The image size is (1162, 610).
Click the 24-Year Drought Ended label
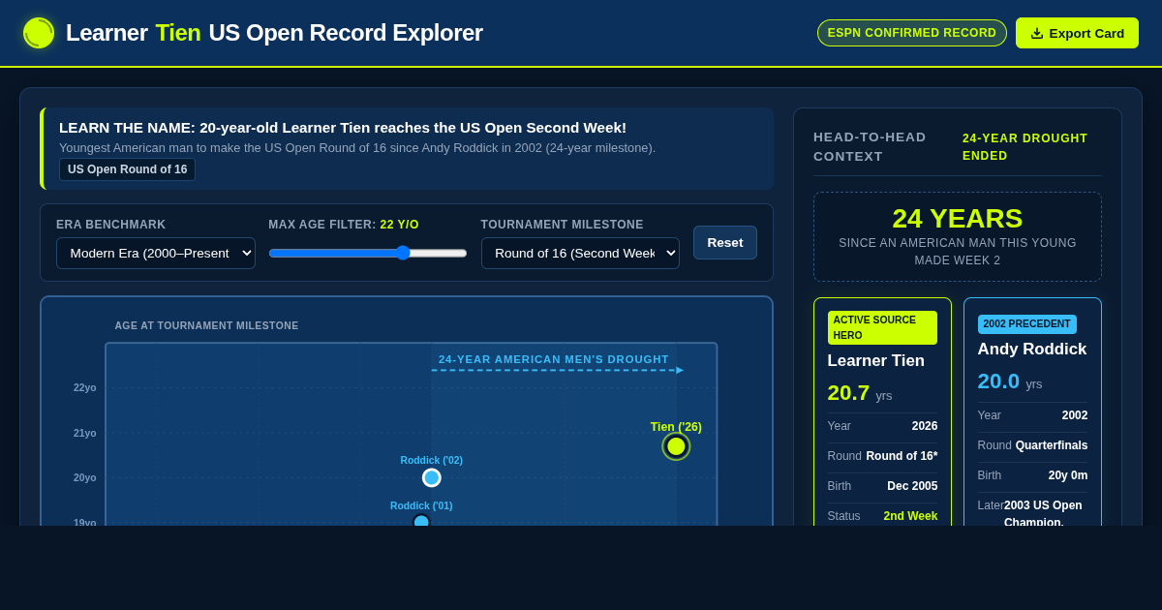(x=1025, y=147)
